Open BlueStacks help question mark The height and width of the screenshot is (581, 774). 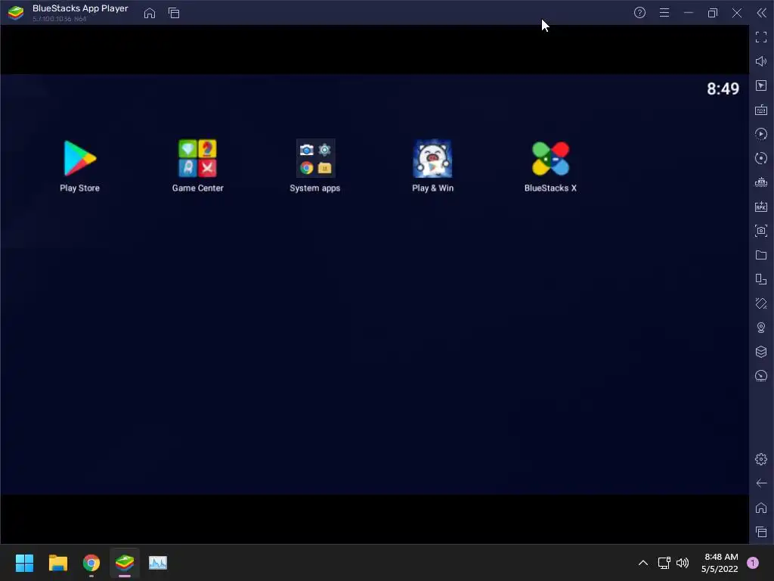(639, 13)
